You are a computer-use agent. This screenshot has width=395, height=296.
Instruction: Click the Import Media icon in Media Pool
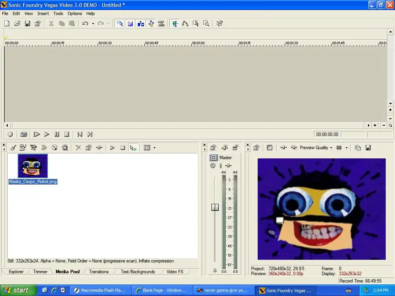[23, 148]
